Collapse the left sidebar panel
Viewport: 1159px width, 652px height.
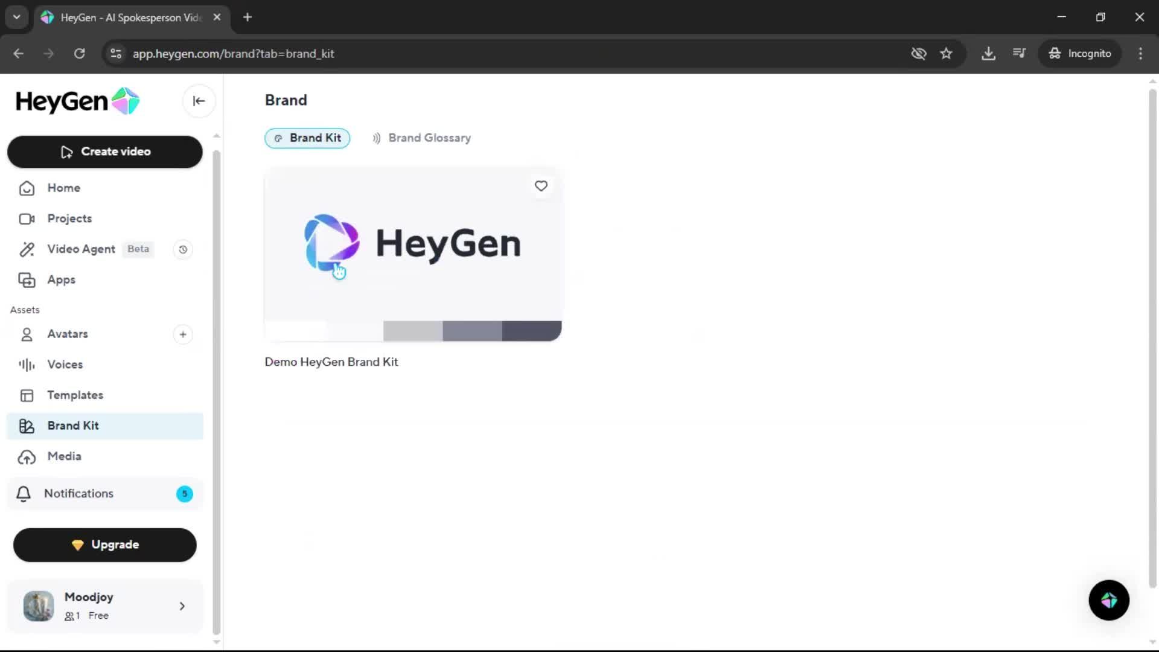(199, 101)
